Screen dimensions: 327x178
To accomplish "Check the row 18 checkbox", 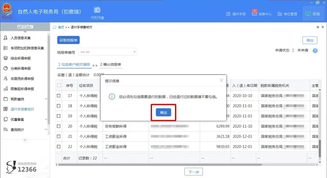I will point(59,106).
